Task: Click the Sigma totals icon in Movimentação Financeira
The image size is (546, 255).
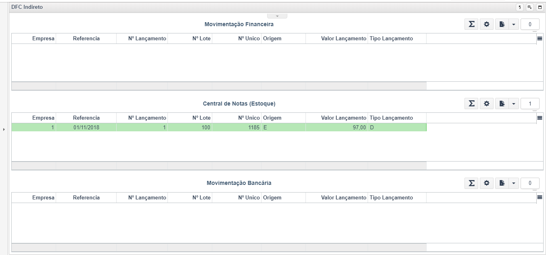Action: tap(471, 24)
